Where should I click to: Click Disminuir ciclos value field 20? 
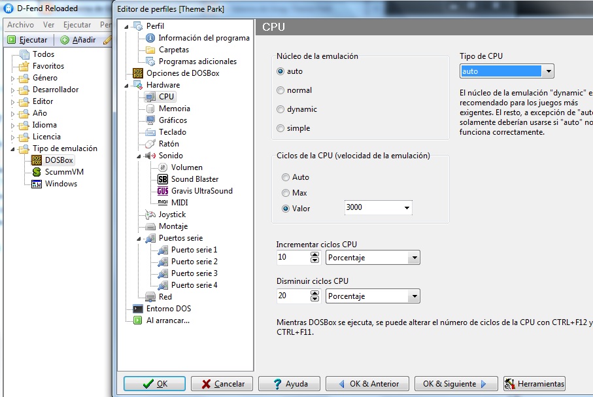pyautogui.click(x=293, y=296)
